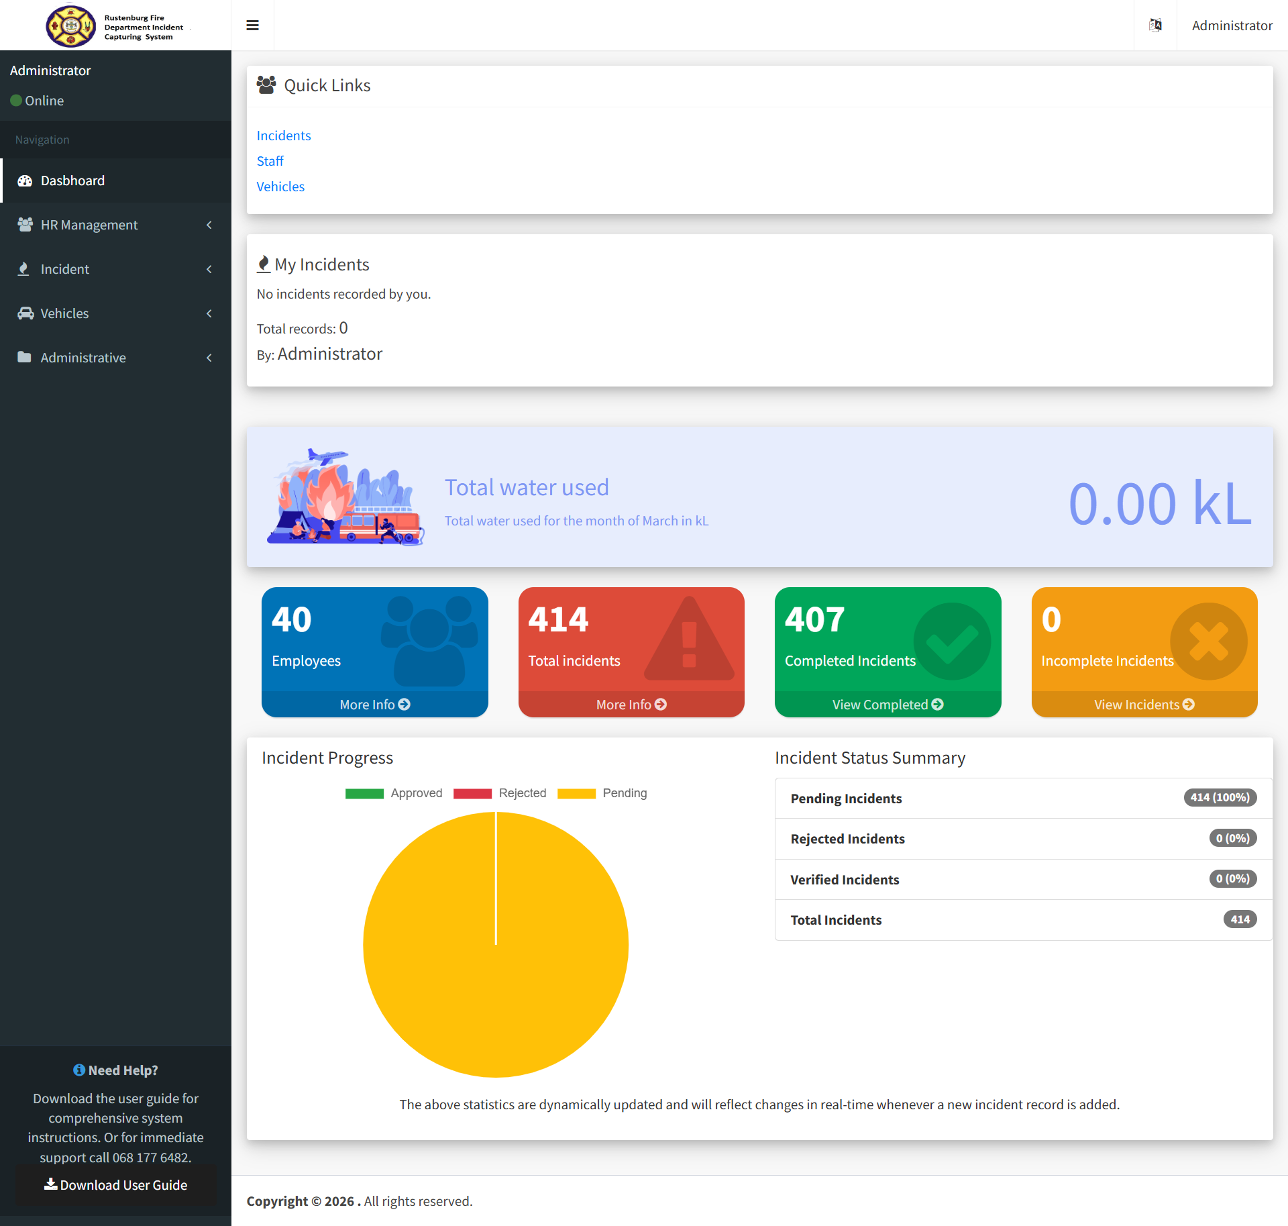Click the arrow icon on Total incidents More Info

point(661,704)
